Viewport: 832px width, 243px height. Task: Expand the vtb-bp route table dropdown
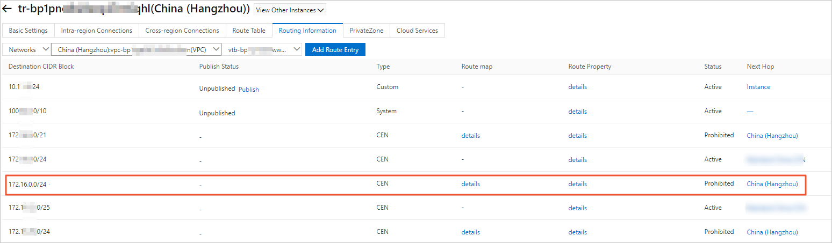point(263,49)
